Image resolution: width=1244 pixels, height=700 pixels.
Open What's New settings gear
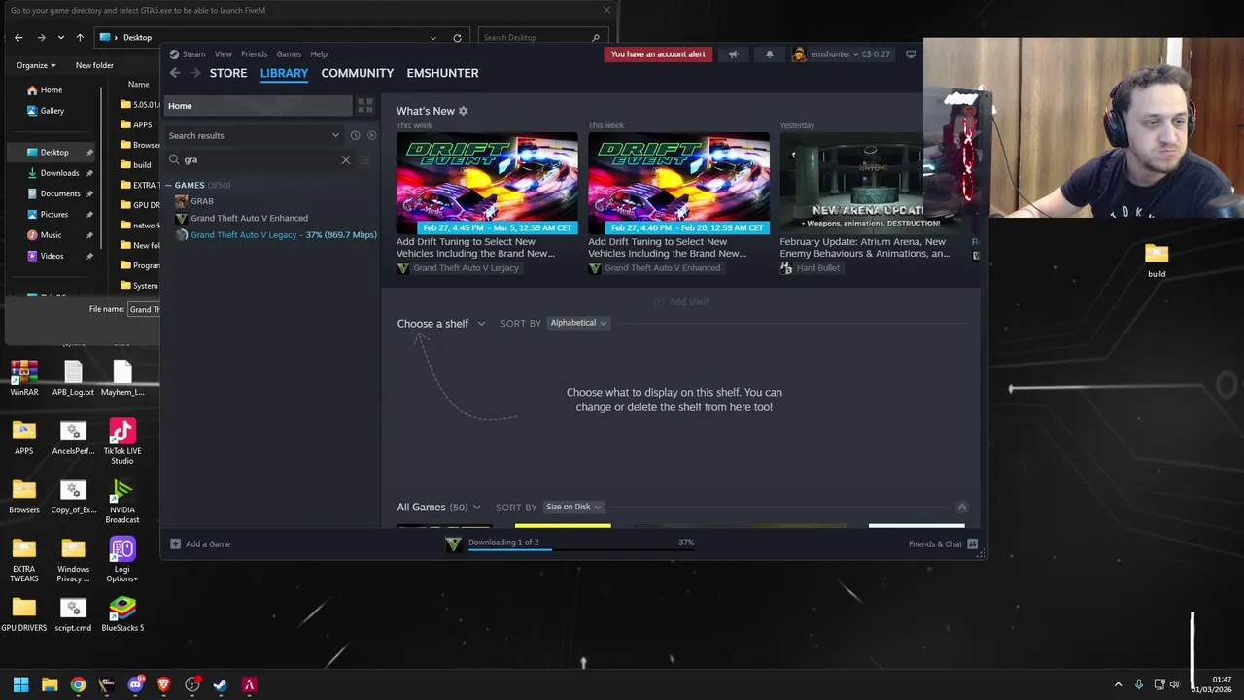[463, 111]
